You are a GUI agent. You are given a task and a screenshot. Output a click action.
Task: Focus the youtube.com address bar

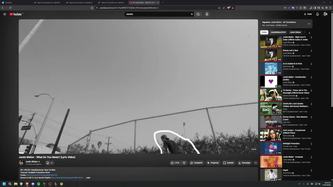[156, 8]
